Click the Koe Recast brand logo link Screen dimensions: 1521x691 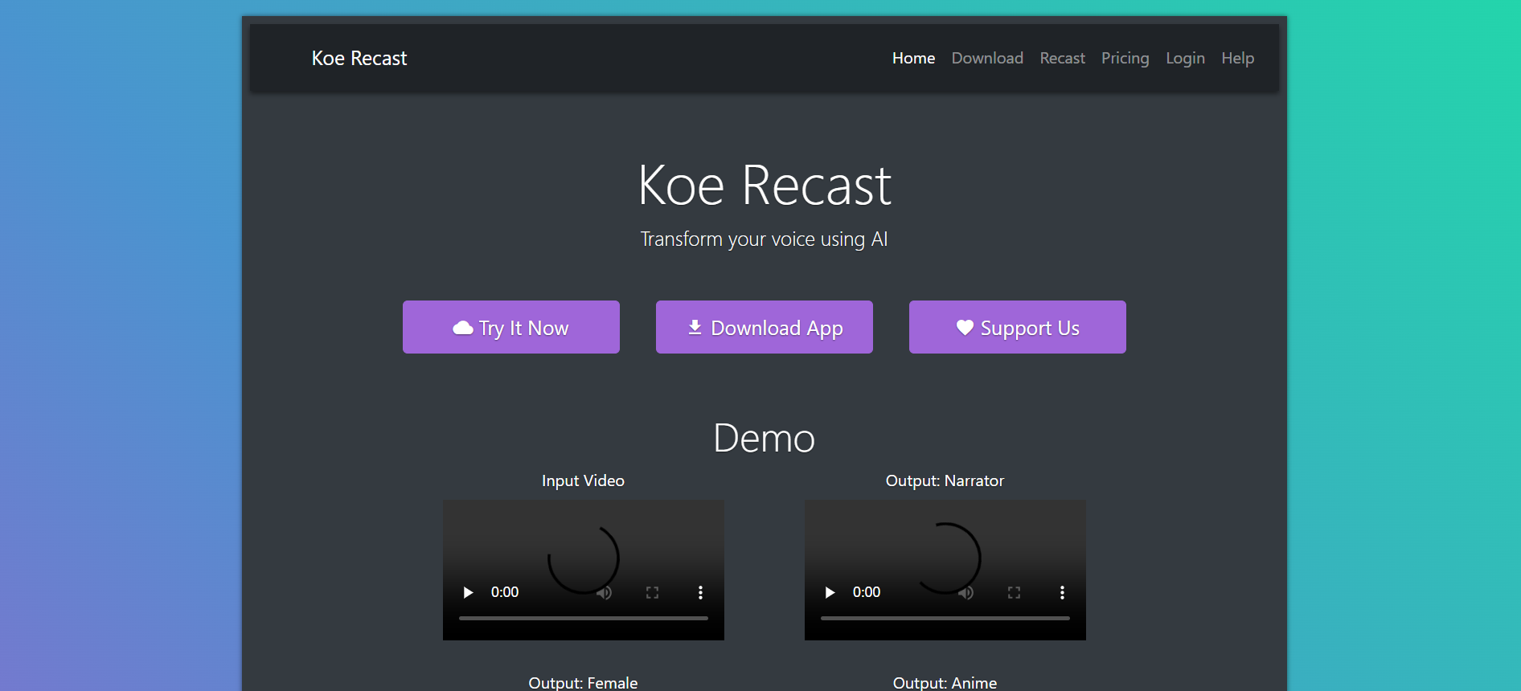(359, 58)
